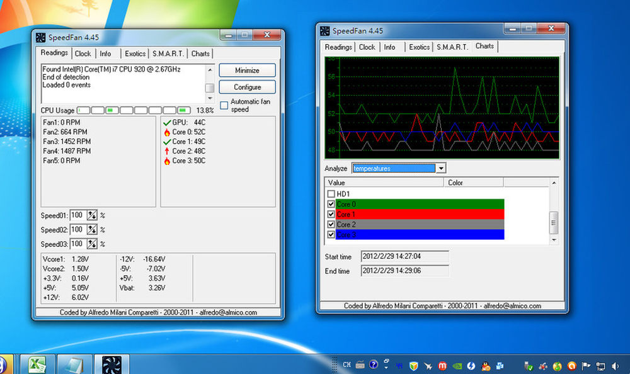Uncheck the Core 3 checkbox in chart list
This screenshot has height=374, width=630.
coord(331,235)
